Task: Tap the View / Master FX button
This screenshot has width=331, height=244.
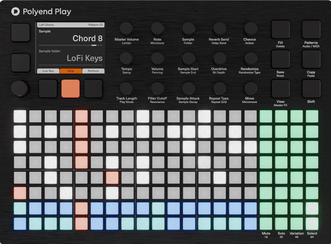Action: click(x=280, y=89)
